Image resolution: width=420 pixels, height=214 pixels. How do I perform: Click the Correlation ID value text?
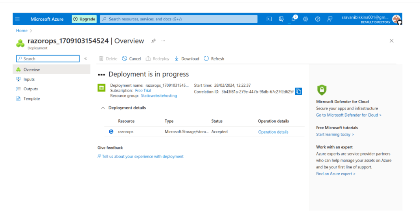coord(258,92)
